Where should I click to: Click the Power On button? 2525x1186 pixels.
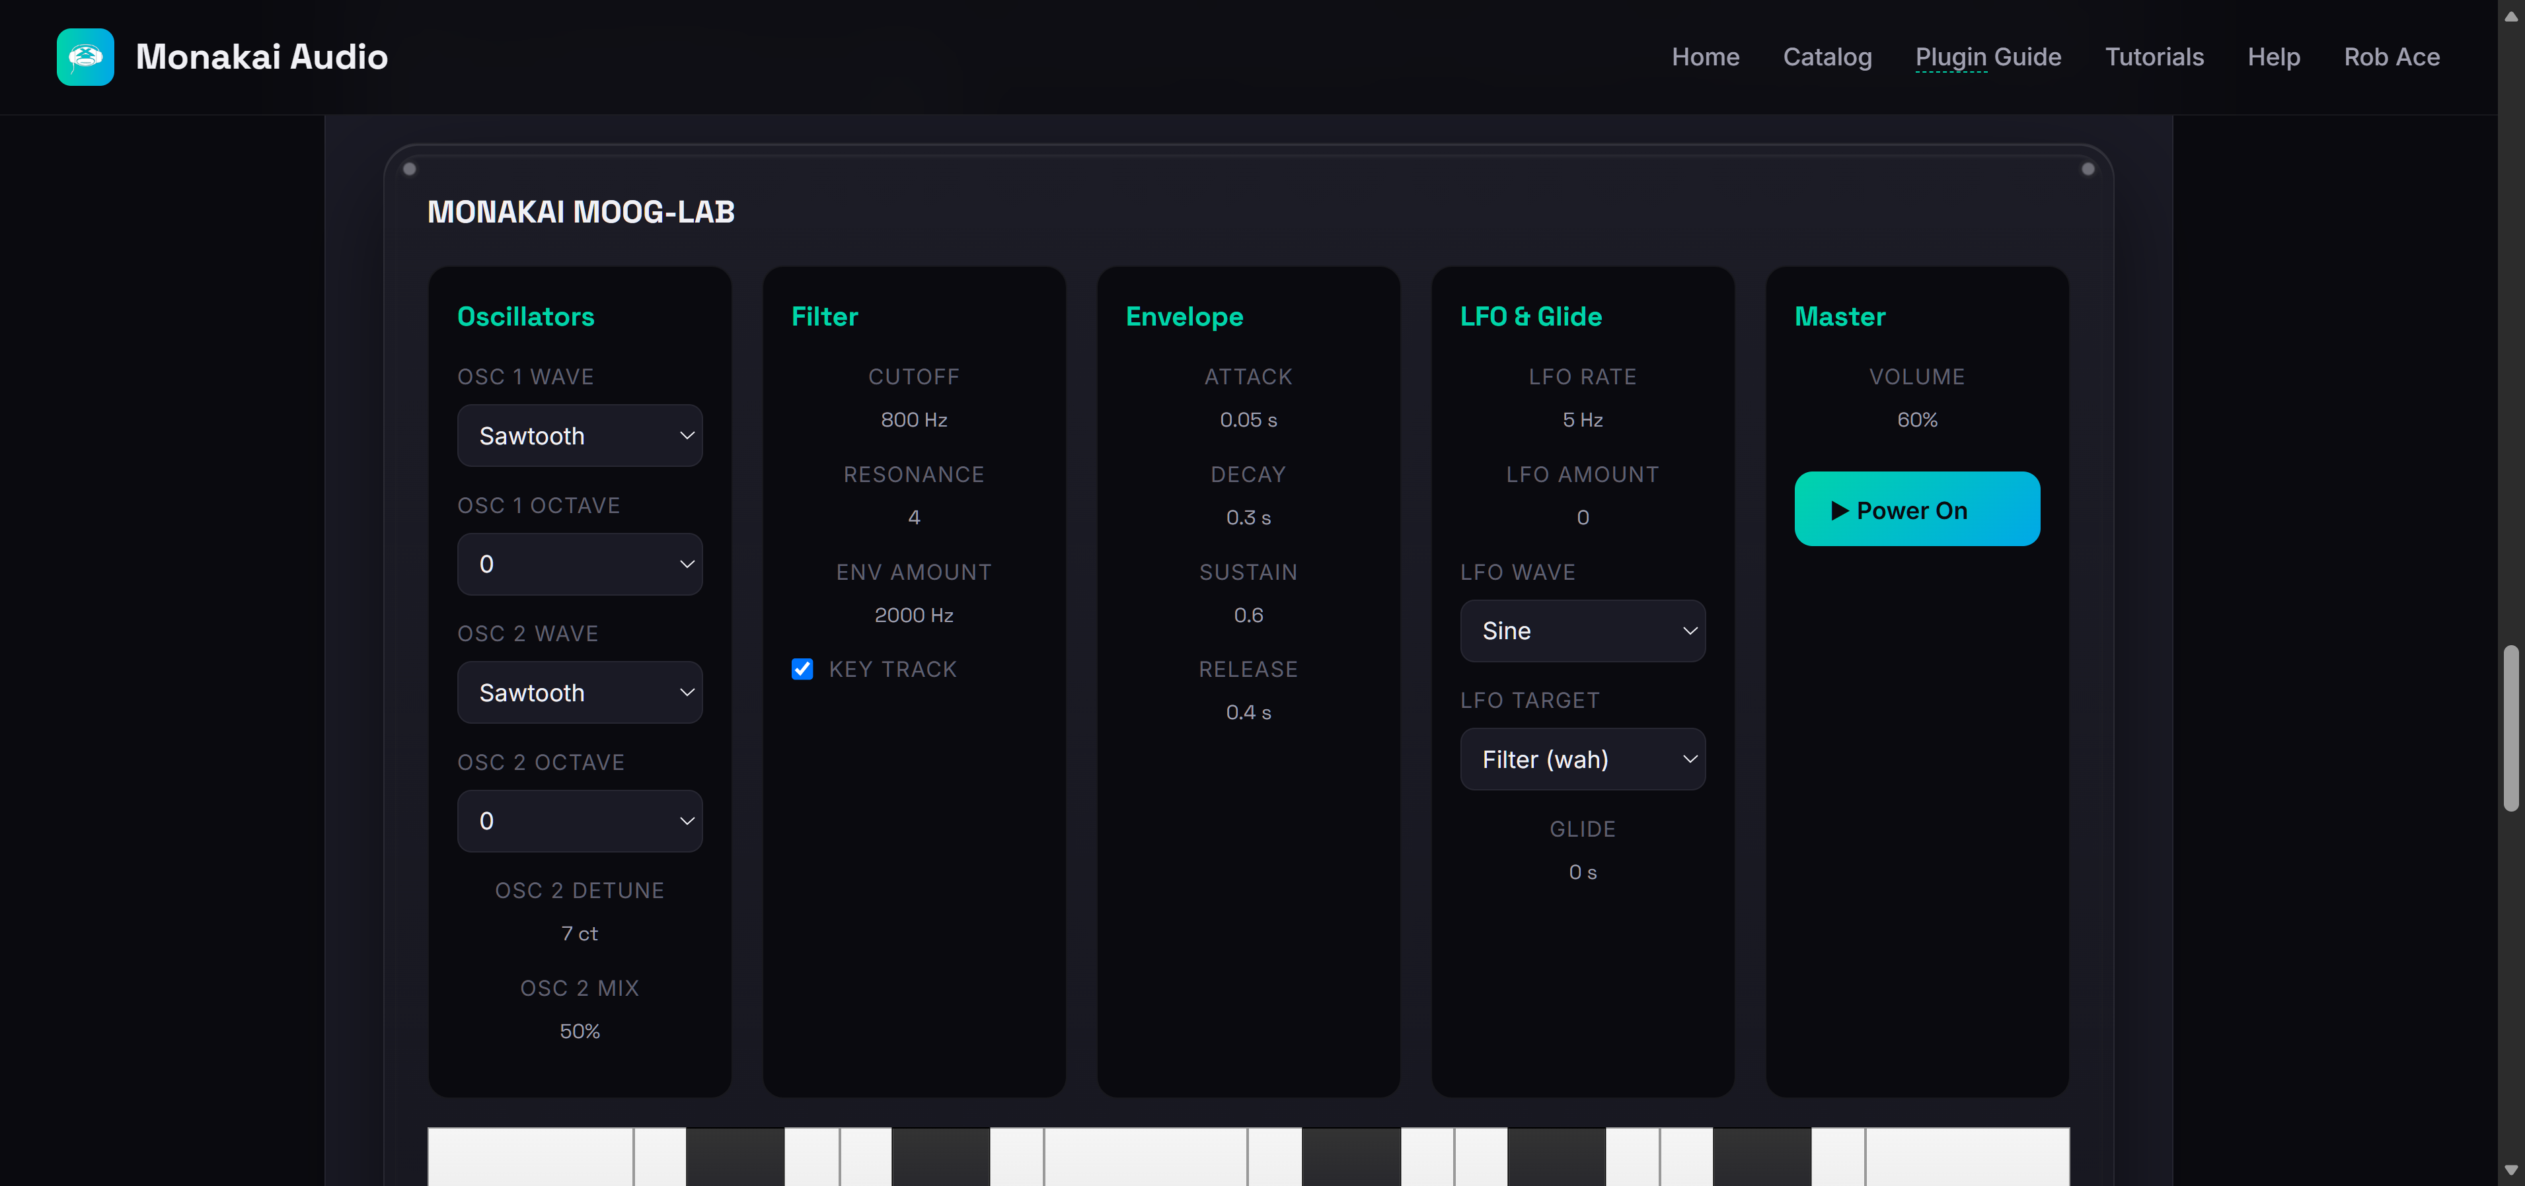tap(1916, 509)
